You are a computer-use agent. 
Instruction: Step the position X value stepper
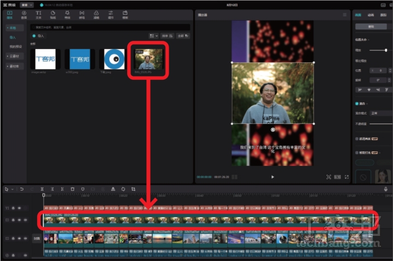pyautogui.click(x=390, y=70)
